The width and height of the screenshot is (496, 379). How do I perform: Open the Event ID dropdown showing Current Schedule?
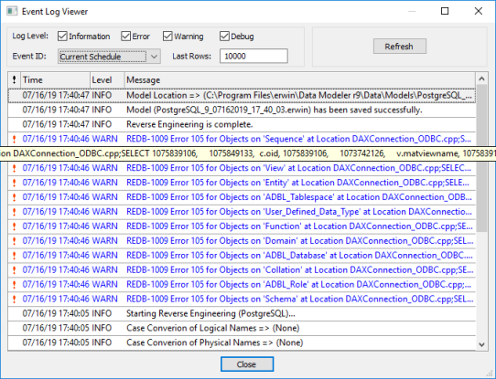point(109,57)
